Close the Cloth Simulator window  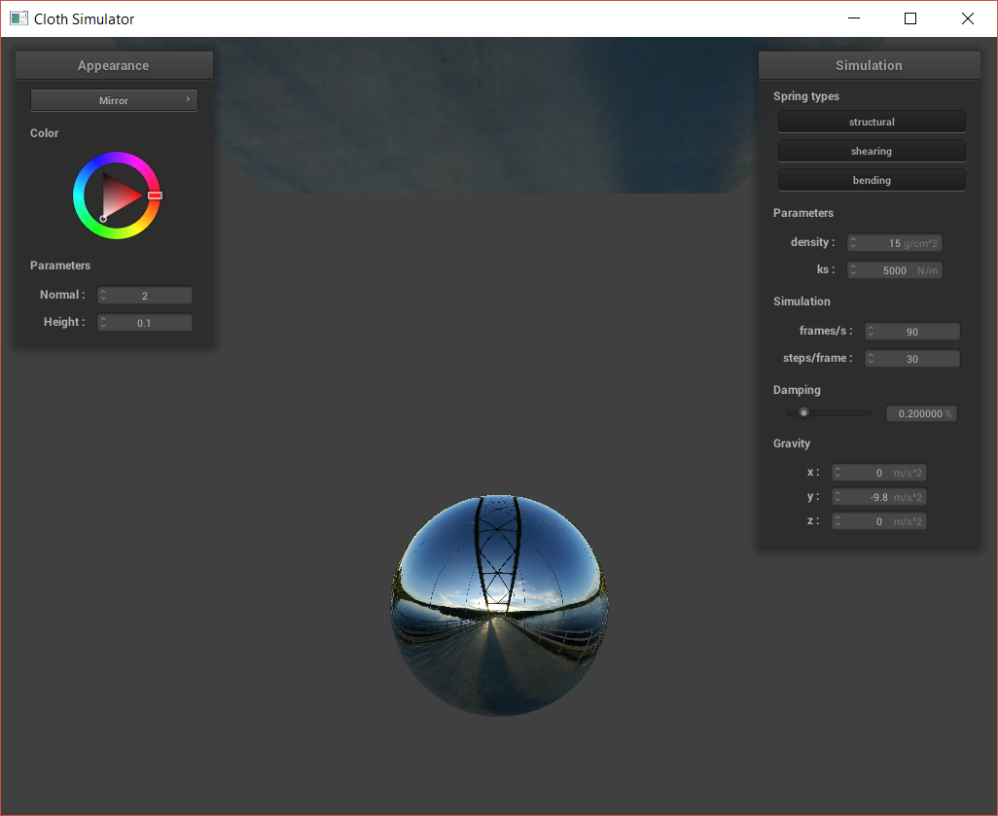[968, 18]
